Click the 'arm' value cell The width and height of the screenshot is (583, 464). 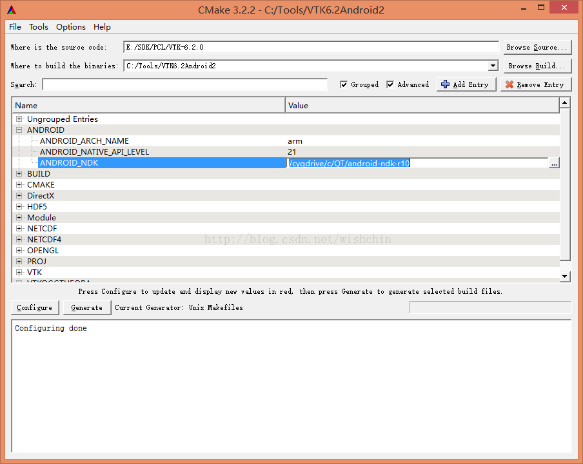[295, 140]
